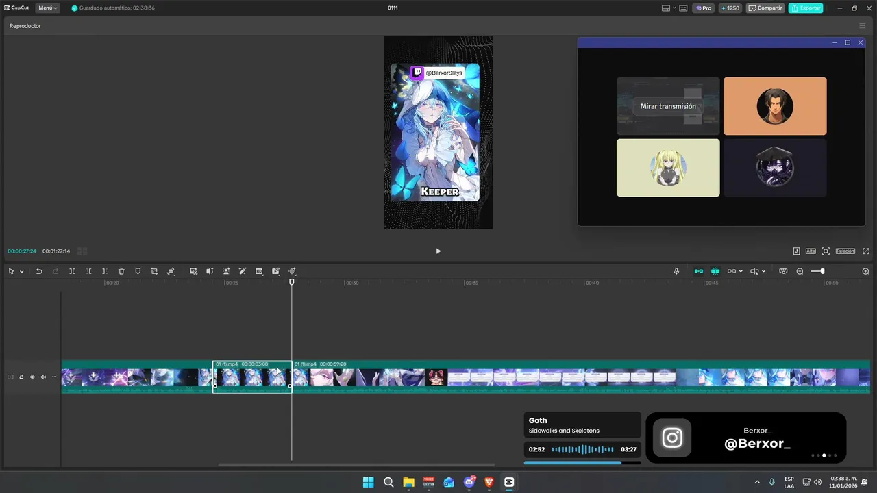Select the orange participant tile in call window
This screenshot has width=877, height=493.
click(775, 106)
